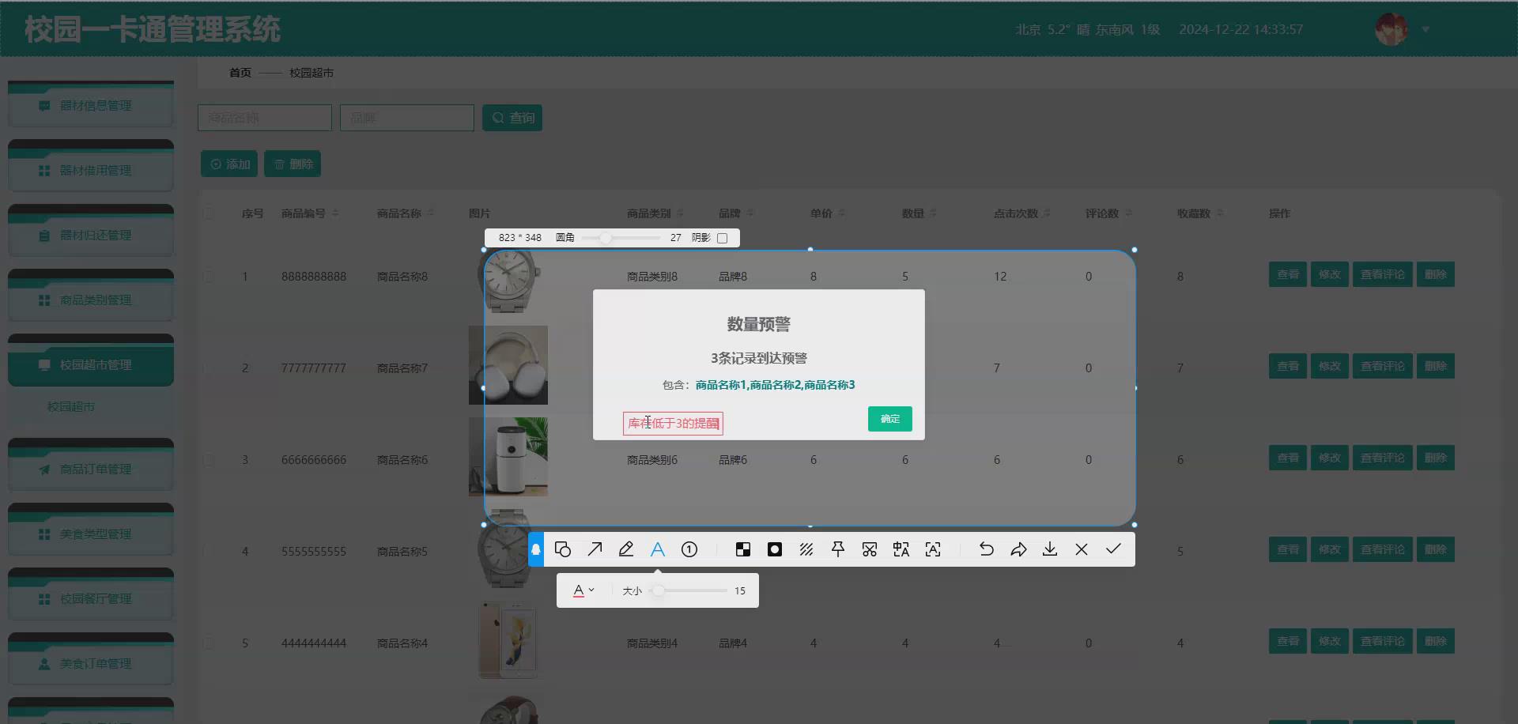Click 查看评论 for row 商品名称7
This screenshot has width=1518, height=724.
[1382, 366]
